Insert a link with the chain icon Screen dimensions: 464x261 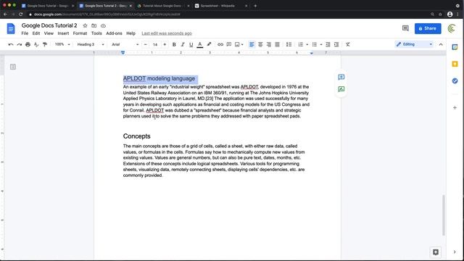[x=220, y=44]
